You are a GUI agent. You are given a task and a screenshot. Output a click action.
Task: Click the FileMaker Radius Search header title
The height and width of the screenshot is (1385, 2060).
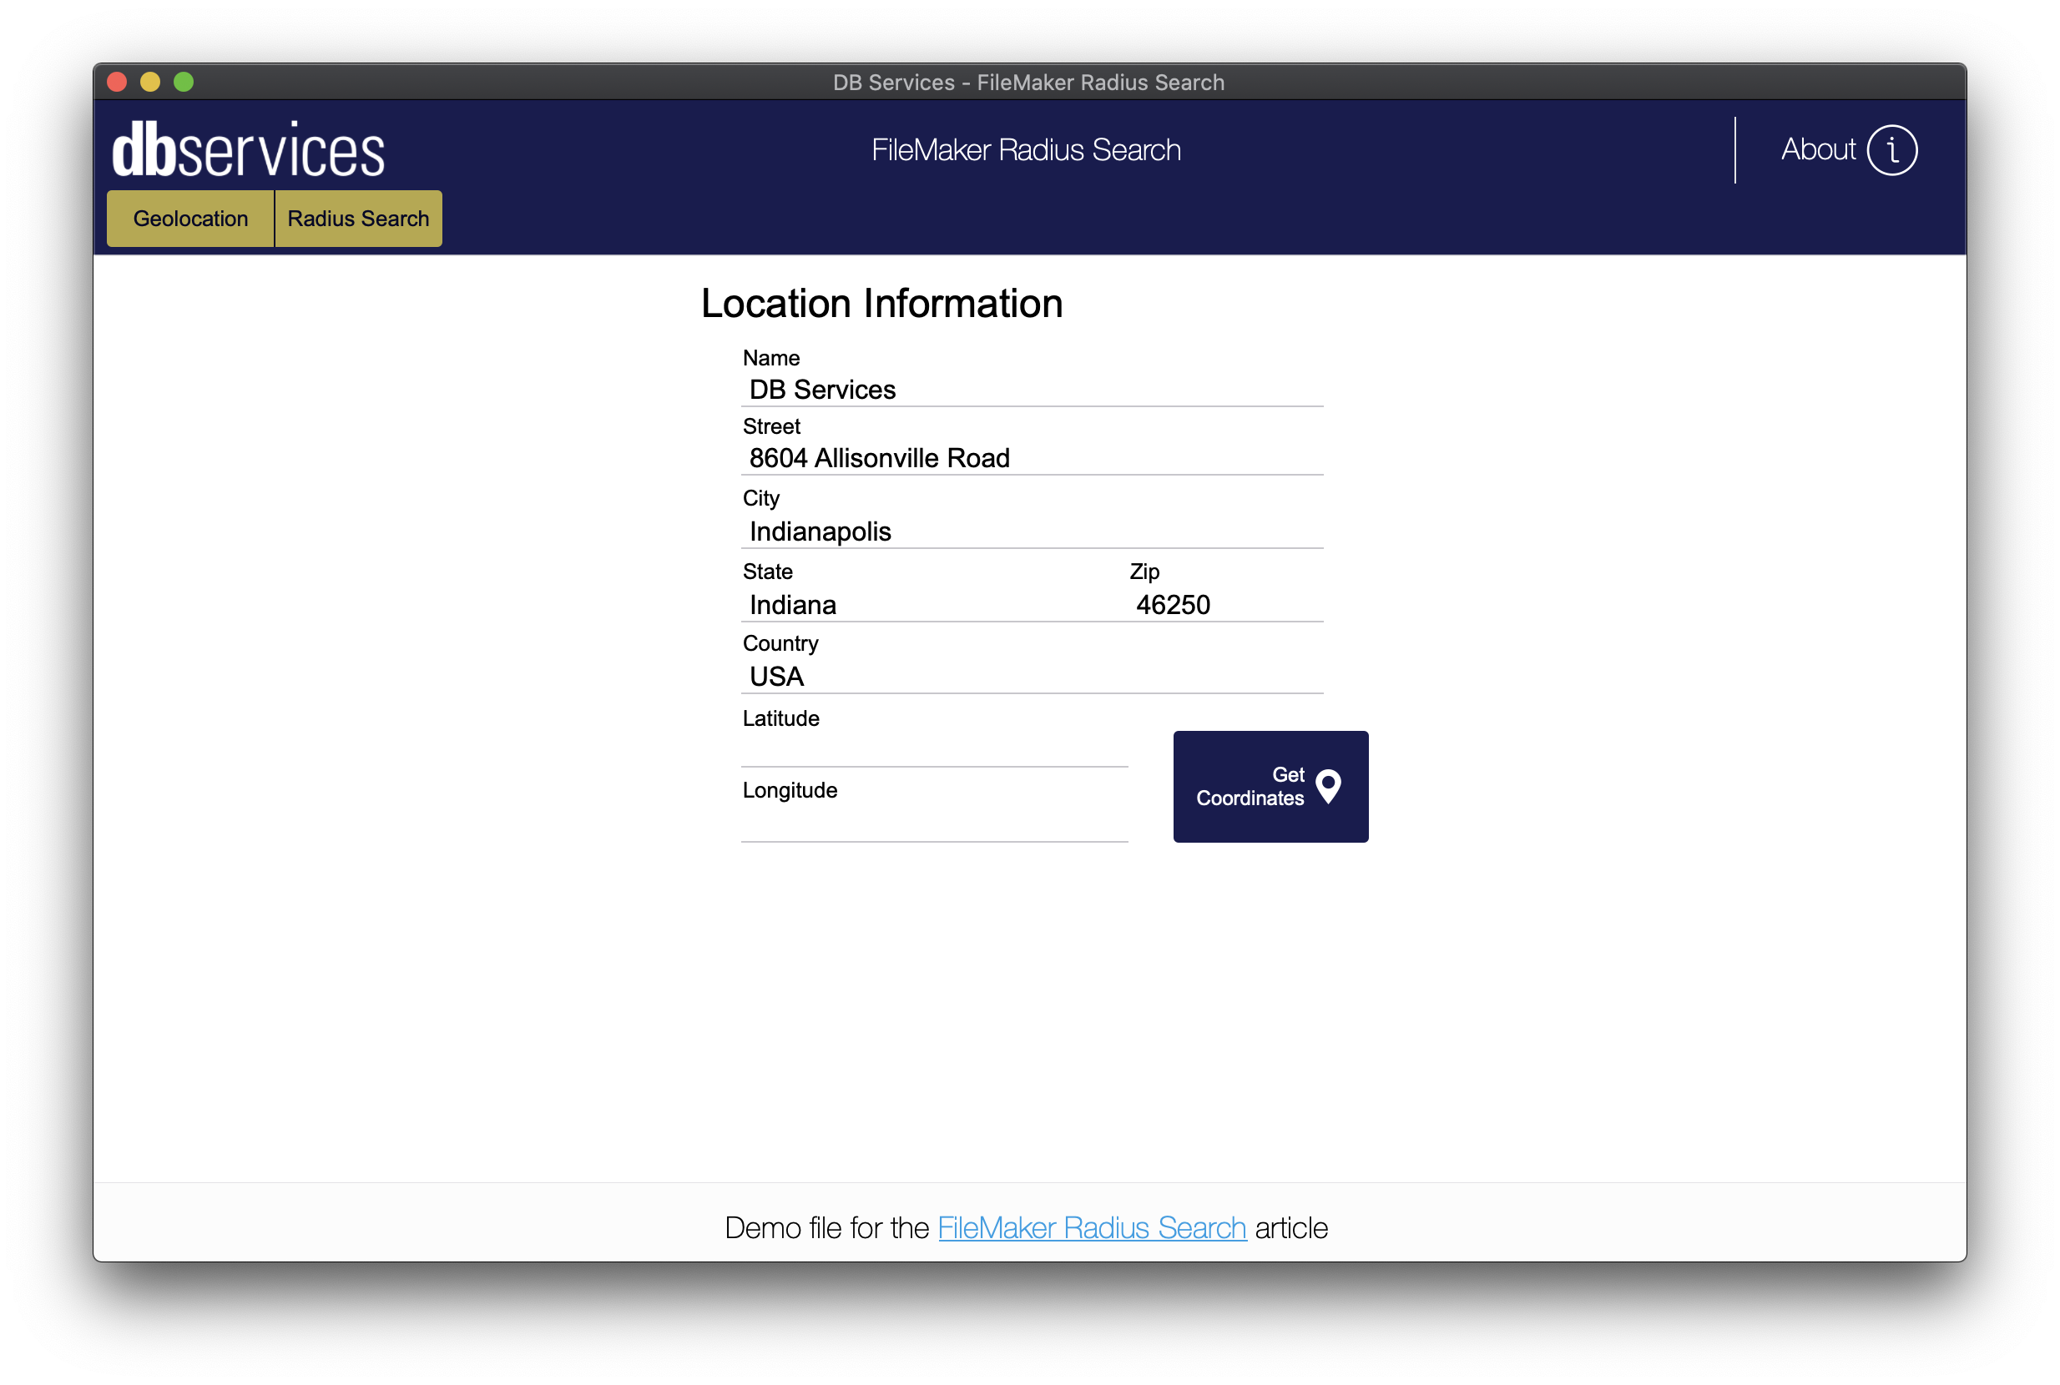[x=1025, y=150]
